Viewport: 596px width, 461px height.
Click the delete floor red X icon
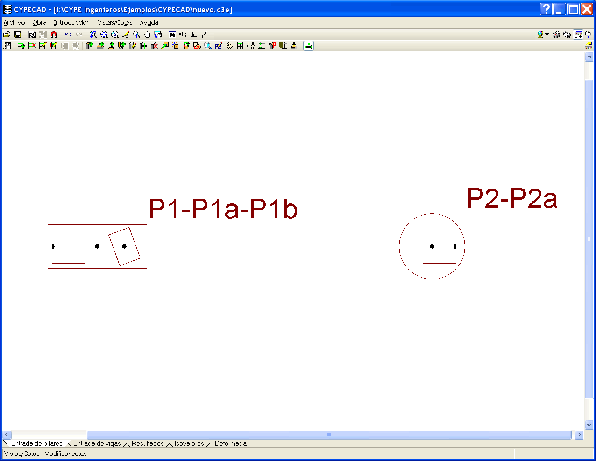click(x=32, y=46)
